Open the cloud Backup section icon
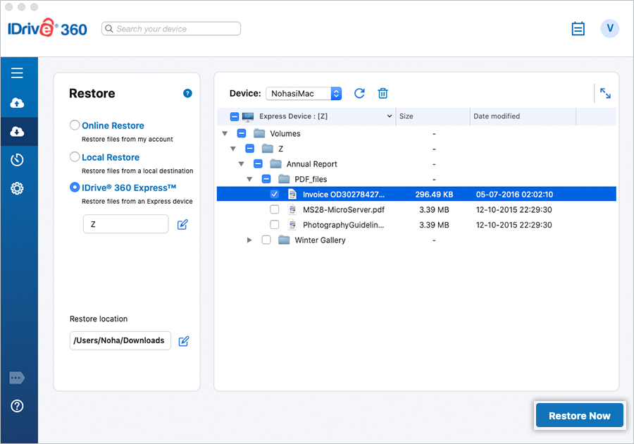Image resolution: width=634 pixels, height=444 pixels. [x=18, y=103]
